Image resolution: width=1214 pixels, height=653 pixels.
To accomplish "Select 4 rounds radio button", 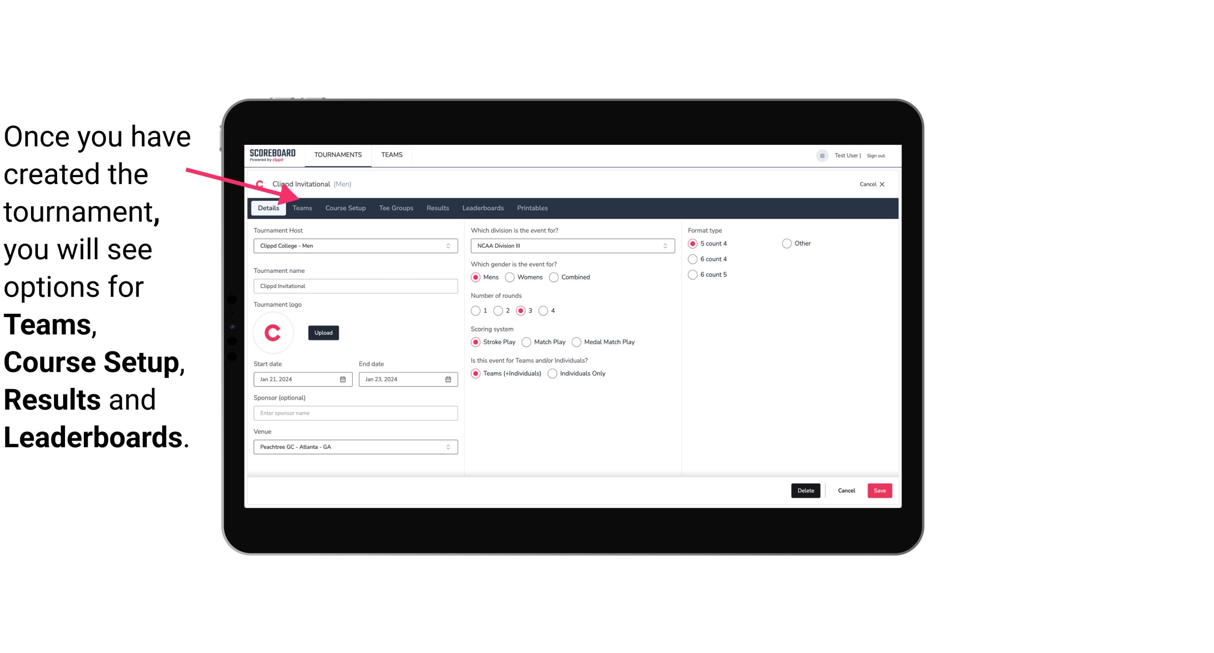I will tap(544, 310).
